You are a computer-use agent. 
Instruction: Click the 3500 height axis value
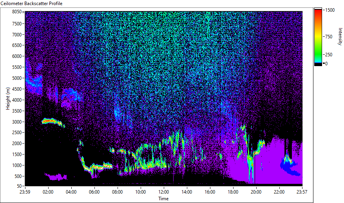point(17,111)
